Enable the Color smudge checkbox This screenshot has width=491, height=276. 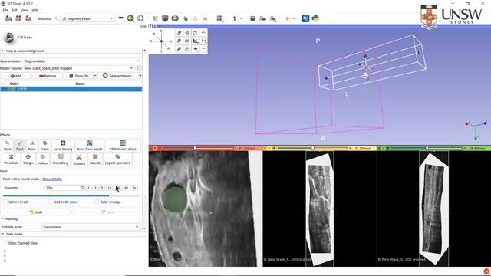pos(97,202)
